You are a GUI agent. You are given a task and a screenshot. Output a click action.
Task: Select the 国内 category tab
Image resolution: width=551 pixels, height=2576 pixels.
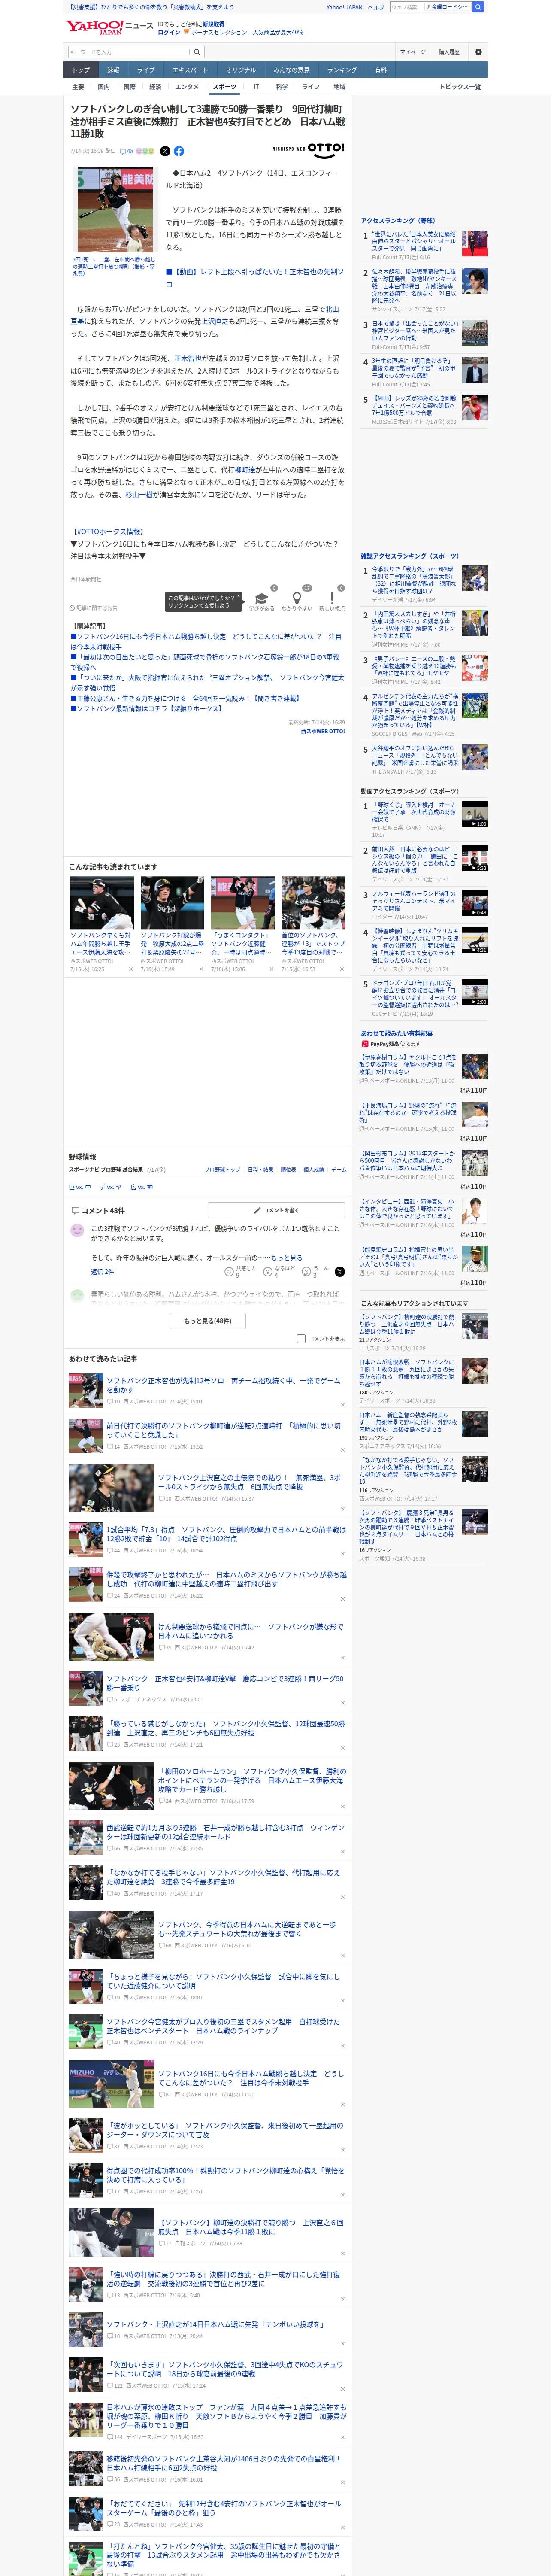[x=104, y=87]
